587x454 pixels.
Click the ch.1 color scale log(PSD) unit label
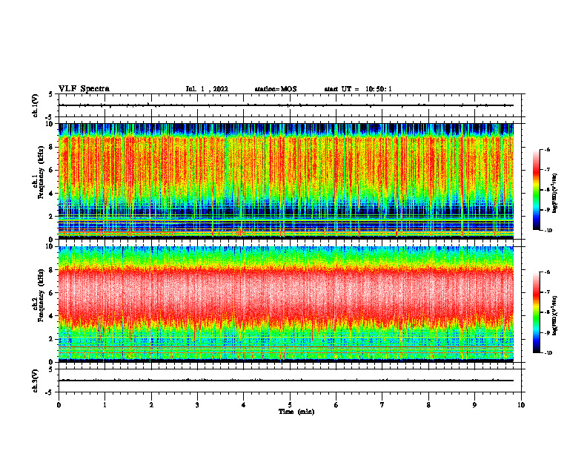555,193
